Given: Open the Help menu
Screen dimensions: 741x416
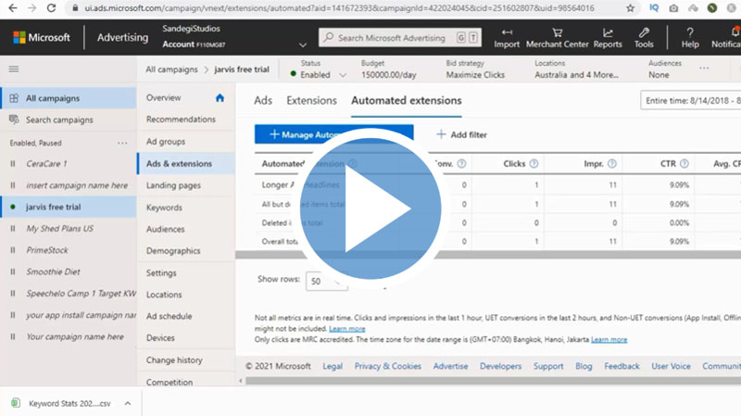Looking at the screenshot, I should pos(690,38).
